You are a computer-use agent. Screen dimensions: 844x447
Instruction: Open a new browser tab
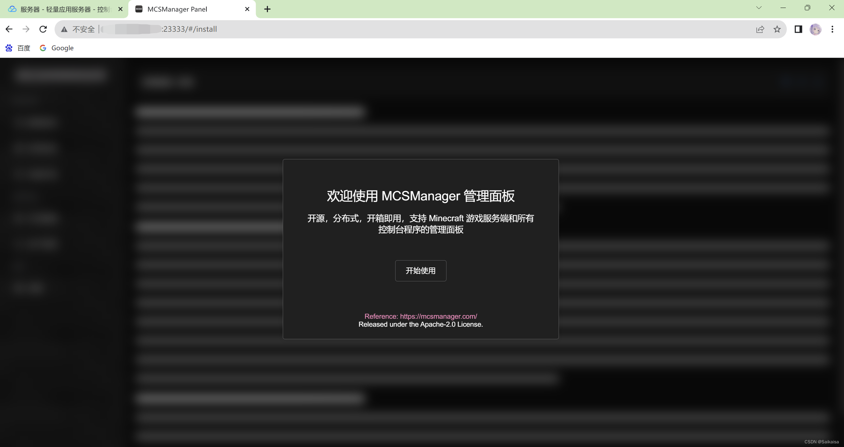267,9
